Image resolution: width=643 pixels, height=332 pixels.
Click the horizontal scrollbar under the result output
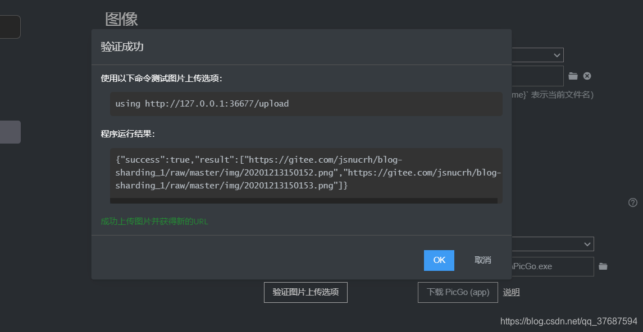click(x=303, y=201)
